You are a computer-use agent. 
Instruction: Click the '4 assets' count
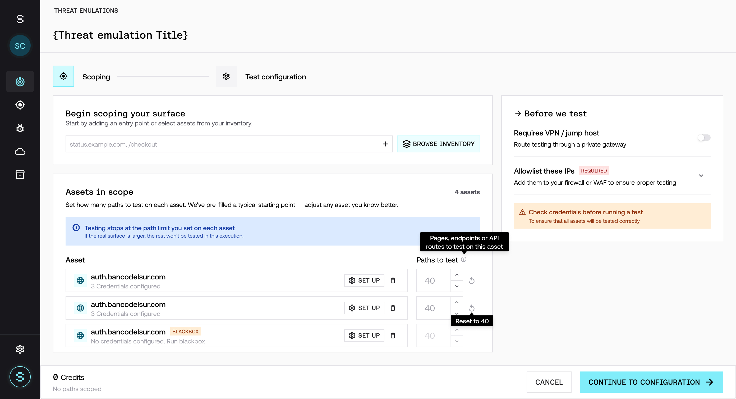467,192
